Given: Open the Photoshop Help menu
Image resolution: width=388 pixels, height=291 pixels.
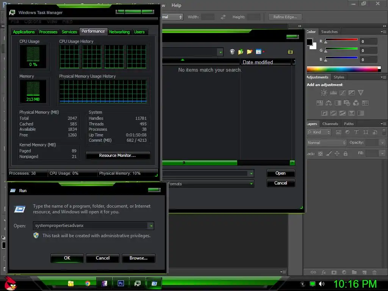Looking at the screenshot, I should tap(177, 5).
